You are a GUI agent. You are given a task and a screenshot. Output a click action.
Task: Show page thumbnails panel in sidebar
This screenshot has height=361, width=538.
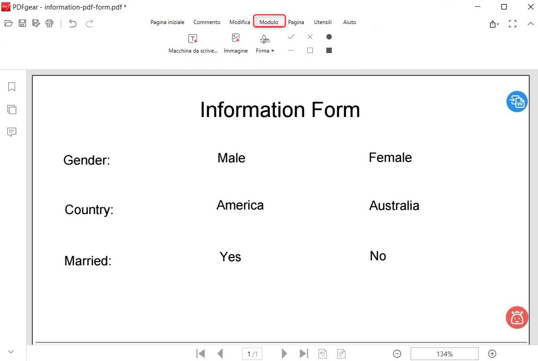(12, 109)
